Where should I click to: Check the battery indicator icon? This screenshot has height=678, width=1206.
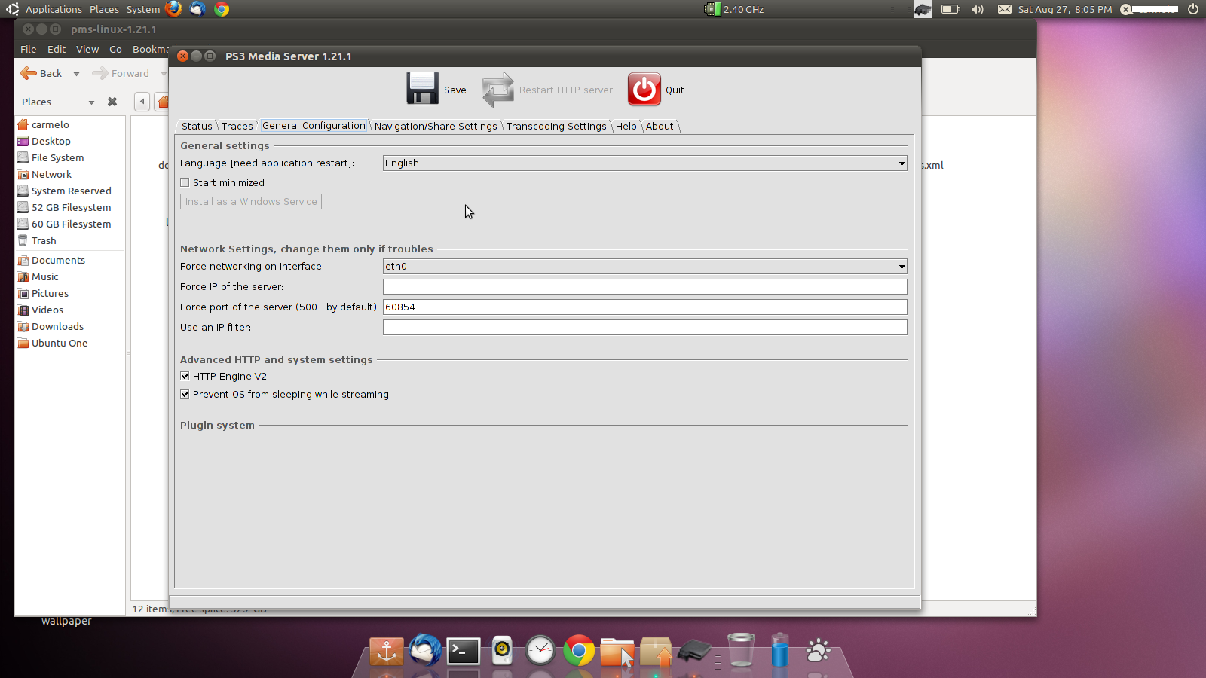(x=950, y=9)
